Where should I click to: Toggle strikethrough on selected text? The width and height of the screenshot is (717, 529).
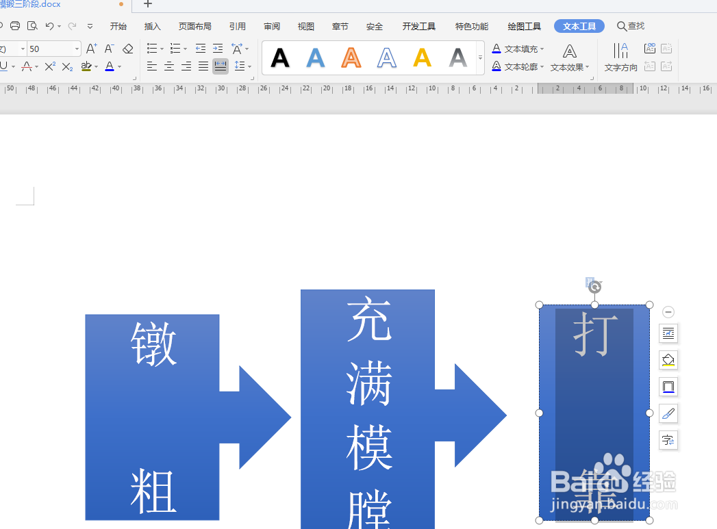click(27, 66)
